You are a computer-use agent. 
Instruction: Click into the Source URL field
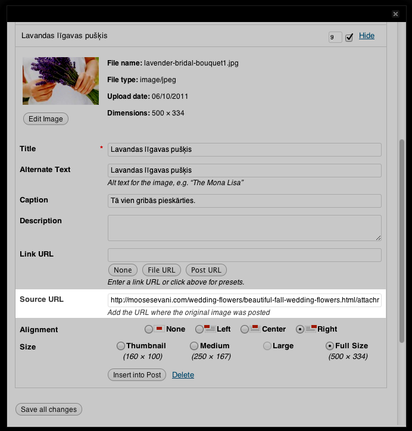click(244, 300)
